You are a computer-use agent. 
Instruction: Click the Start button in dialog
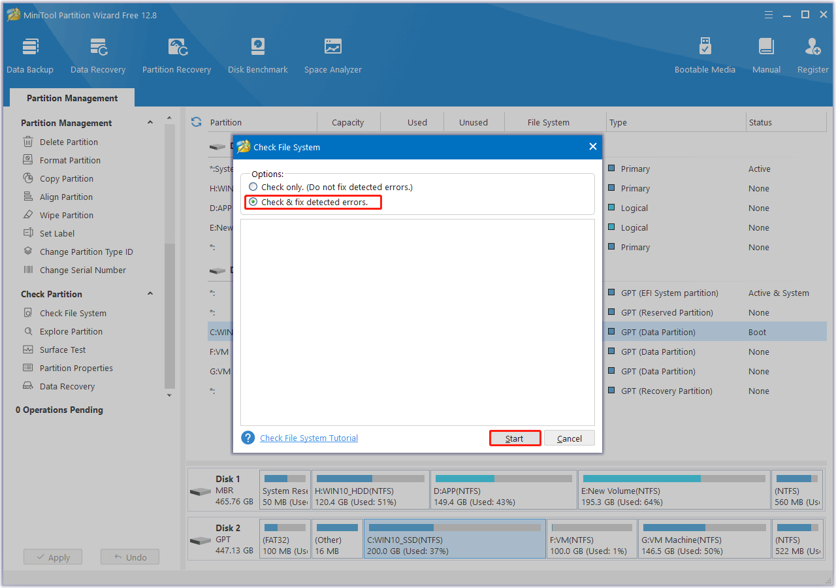point(515,438)
